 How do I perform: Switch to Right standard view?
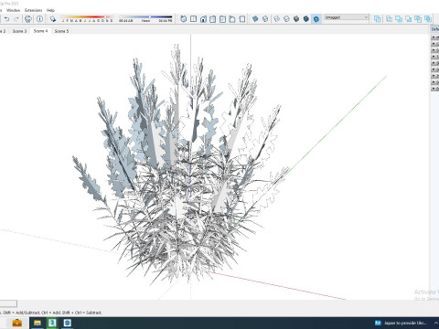coord(213,19)
